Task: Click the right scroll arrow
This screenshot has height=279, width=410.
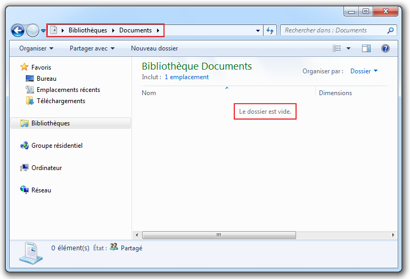Action: [x=393, y=235]
